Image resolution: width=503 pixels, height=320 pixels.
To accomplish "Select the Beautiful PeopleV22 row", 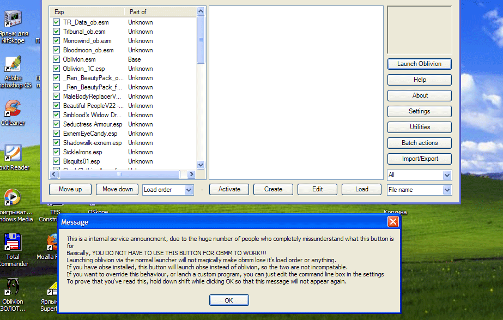I will click(123, 106).
